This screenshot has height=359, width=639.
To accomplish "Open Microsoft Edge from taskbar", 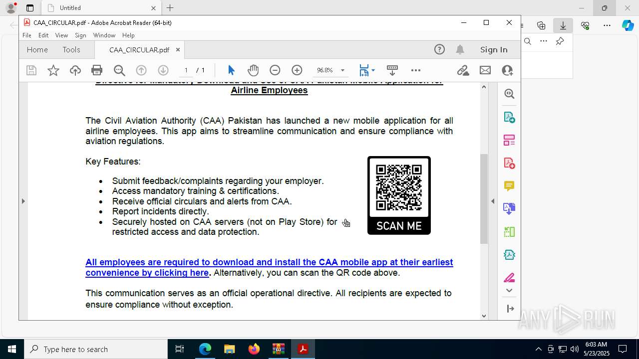I will (x=205, y=349).
